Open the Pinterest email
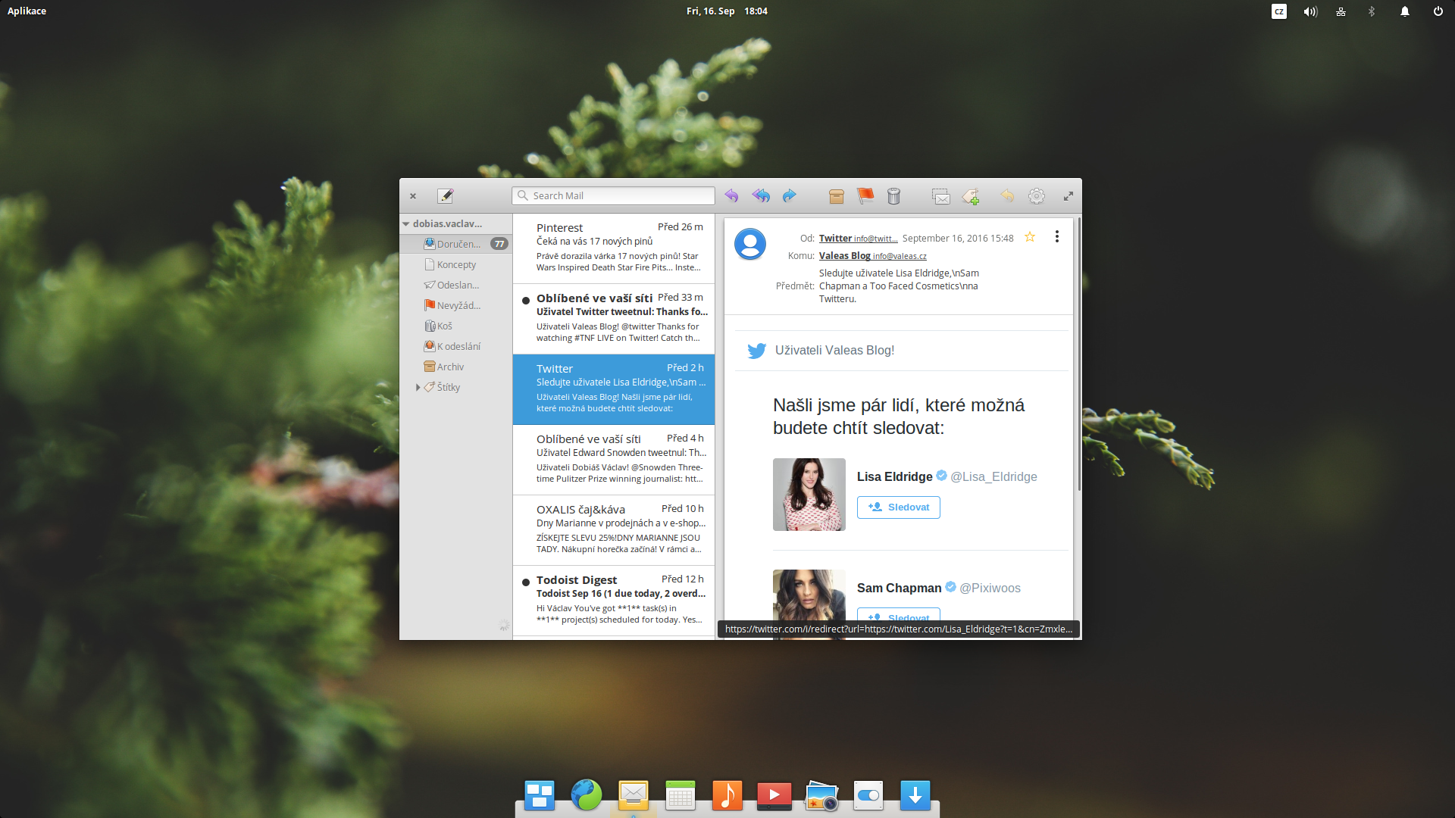The image size is (1455, 818). coord(614,248)
